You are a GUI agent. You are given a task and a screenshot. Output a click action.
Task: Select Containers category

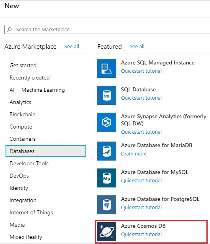coord(23,139)
